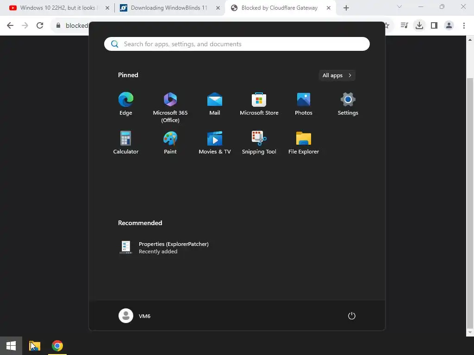Toggle Chrome side panel
The height and width of the screenshot is (355, 474).
(434, 25)
